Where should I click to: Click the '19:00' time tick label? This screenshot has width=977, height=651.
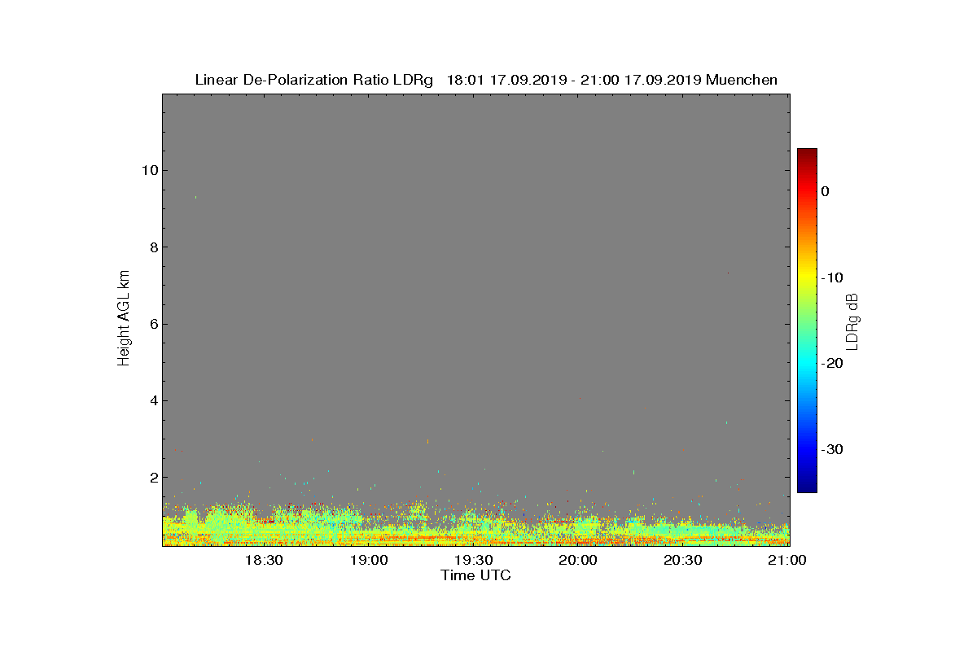point(368,560)
